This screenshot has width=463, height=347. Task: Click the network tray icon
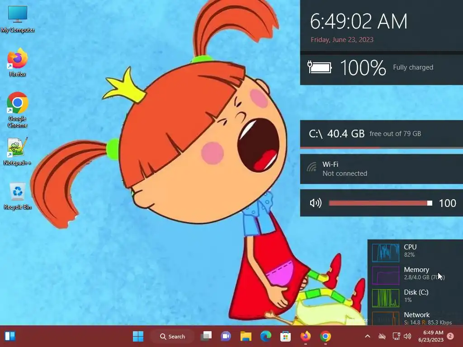[396, 336]
